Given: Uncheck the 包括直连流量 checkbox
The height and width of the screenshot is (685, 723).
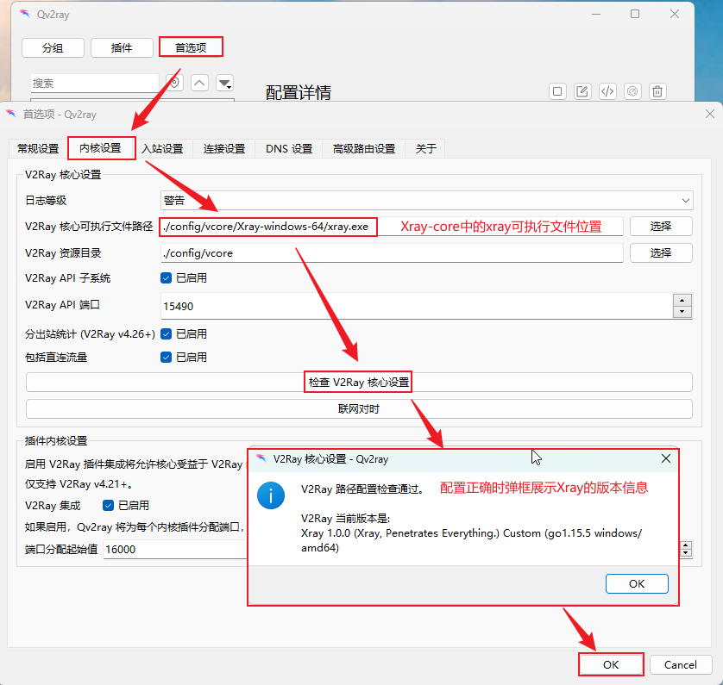Looking at the screenshot, I should coord(167,357).
